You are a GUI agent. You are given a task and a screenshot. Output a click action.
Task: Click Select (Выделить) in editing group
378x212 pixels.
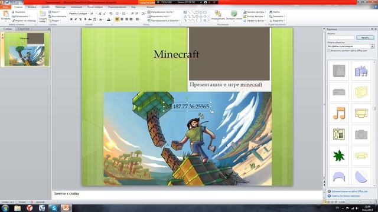click(277, 21)
